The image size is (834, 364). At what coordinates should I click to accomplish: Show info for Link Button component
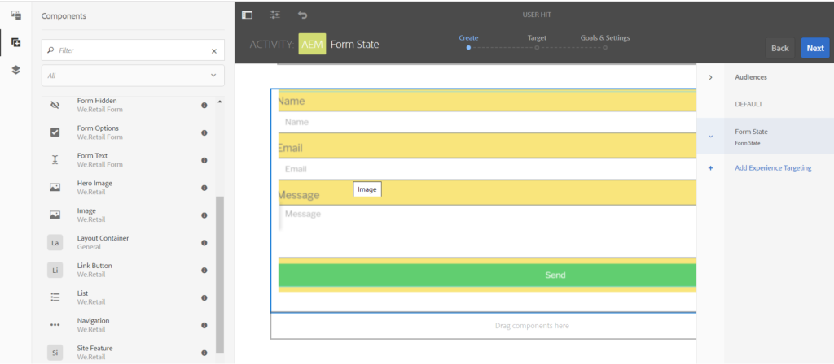coord(204,270)
